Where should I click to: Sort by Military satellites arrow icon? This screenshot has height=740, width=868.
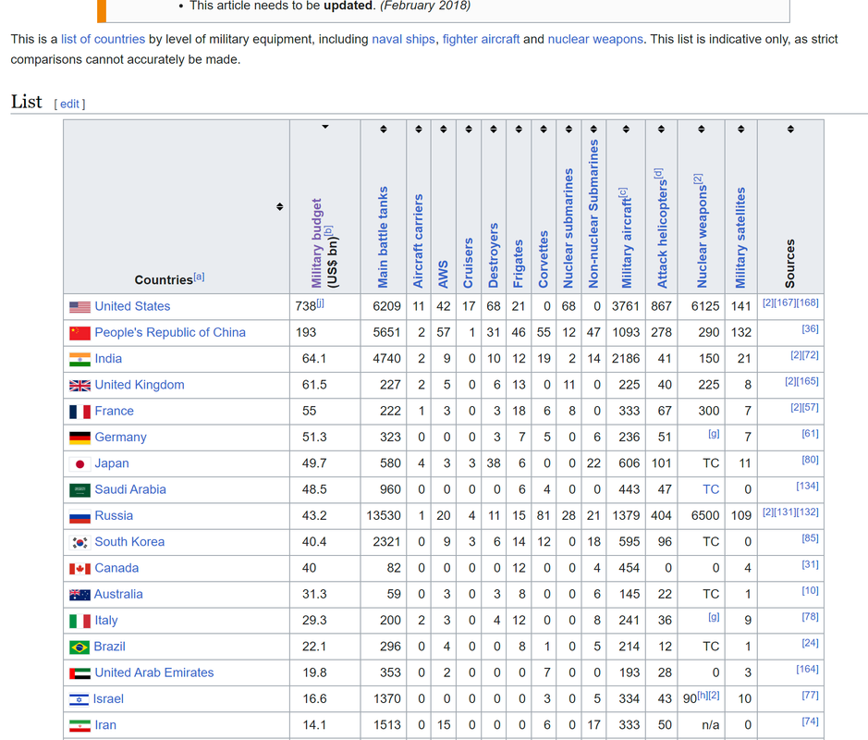point(740,129)
